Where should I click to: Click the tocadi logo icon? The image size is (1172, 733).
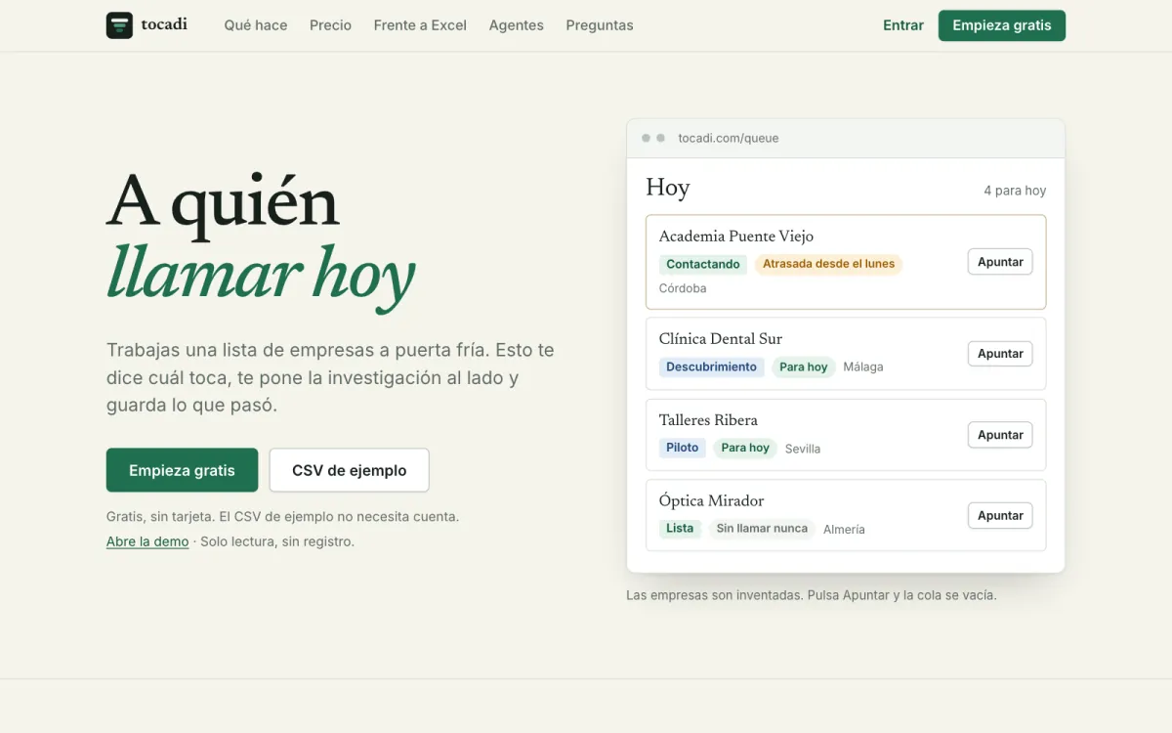coord(119,25)
